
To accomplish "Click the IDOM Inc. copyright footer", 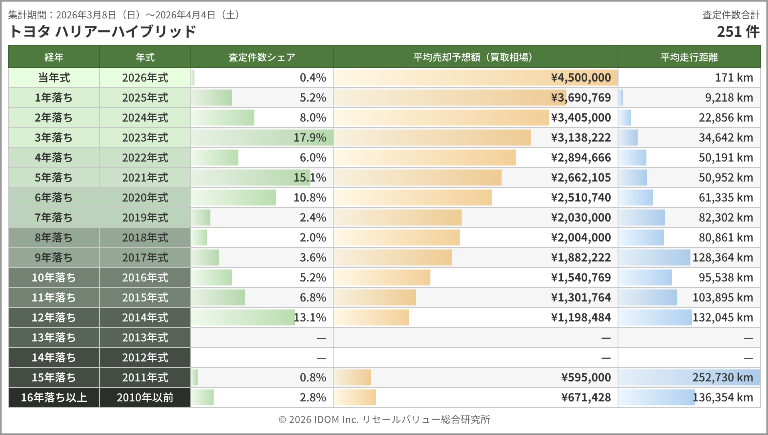I will click(384, 419).
